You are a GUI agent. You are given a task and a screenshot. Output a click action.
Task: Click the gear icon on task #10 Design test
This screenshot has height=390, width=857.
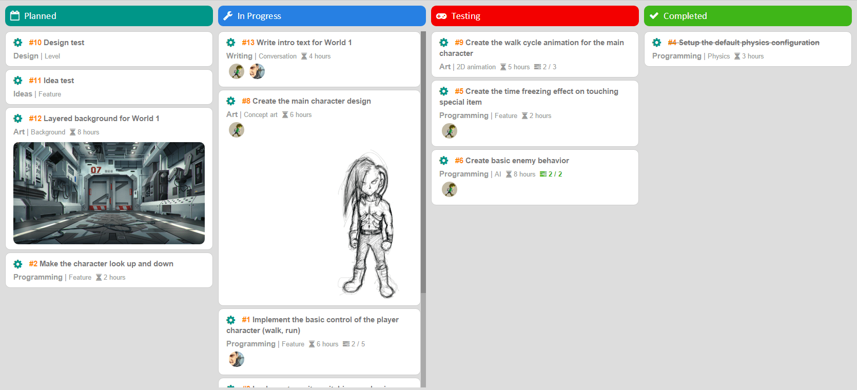18,43
